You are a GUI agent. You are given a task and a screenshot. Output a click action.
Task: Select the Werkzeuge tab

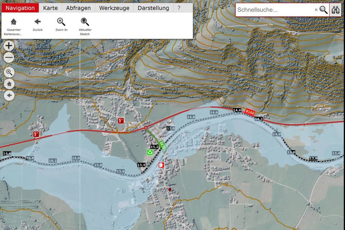coord(114,8)
